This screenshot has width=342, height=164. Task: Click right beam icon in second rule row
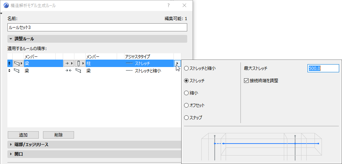78,71
